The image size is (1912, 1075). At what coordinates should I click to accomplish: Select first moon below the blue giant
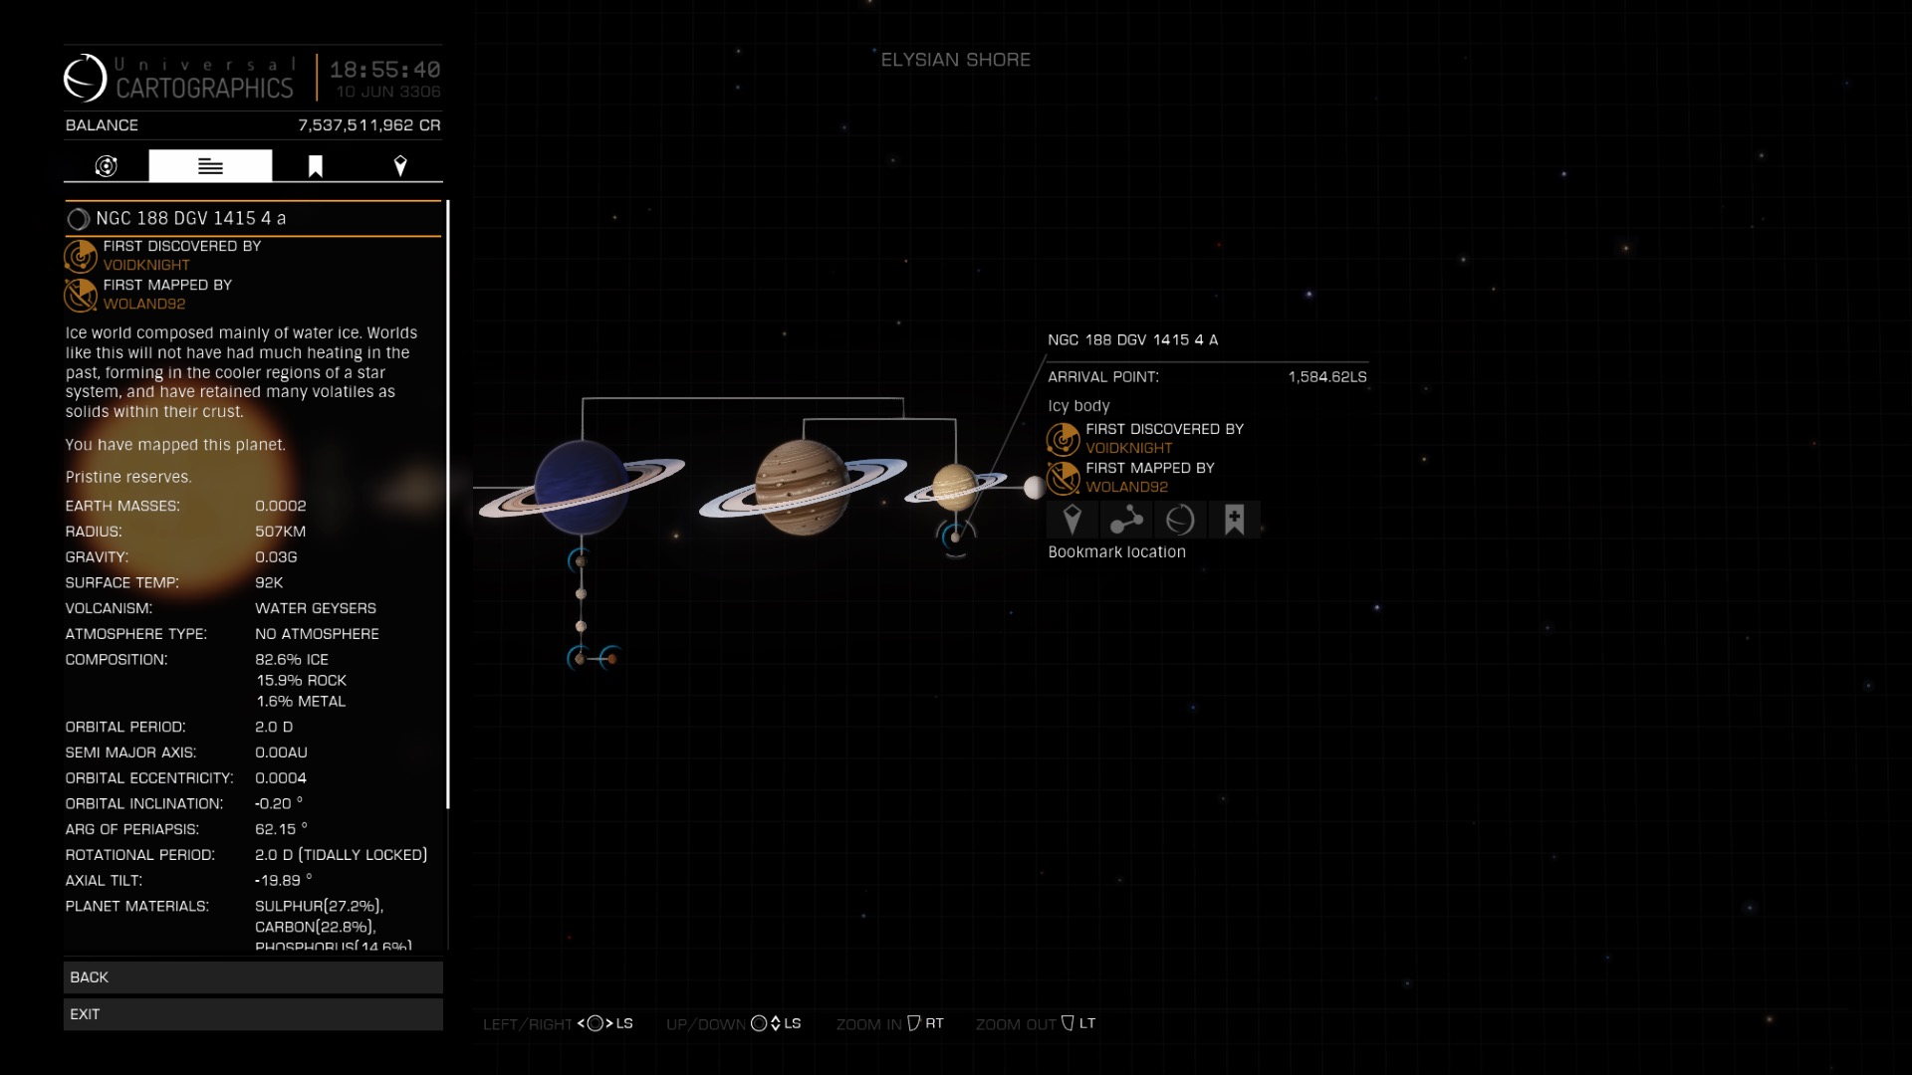coord(581,561)
